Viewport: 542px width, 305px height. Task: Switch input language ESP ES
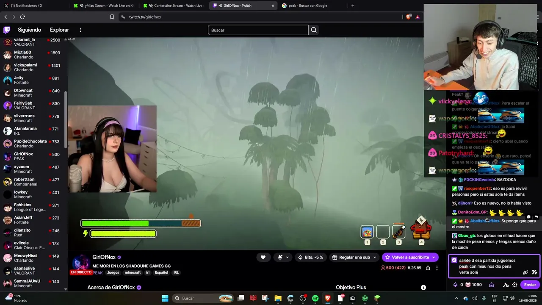coord(495,298)
